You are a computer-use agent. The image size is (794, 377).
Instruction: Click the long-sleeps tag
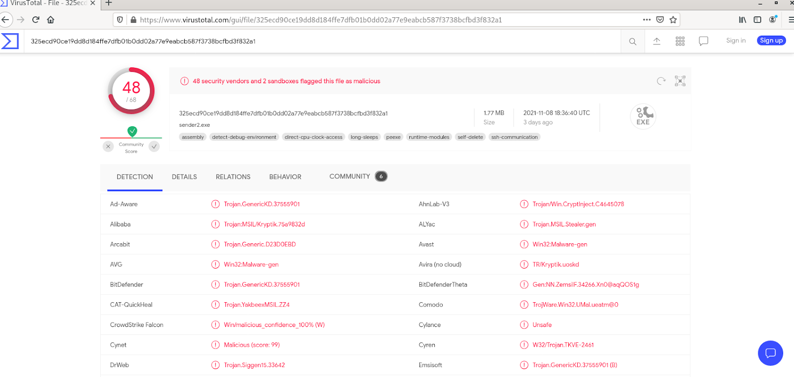[x=364, y=137]
